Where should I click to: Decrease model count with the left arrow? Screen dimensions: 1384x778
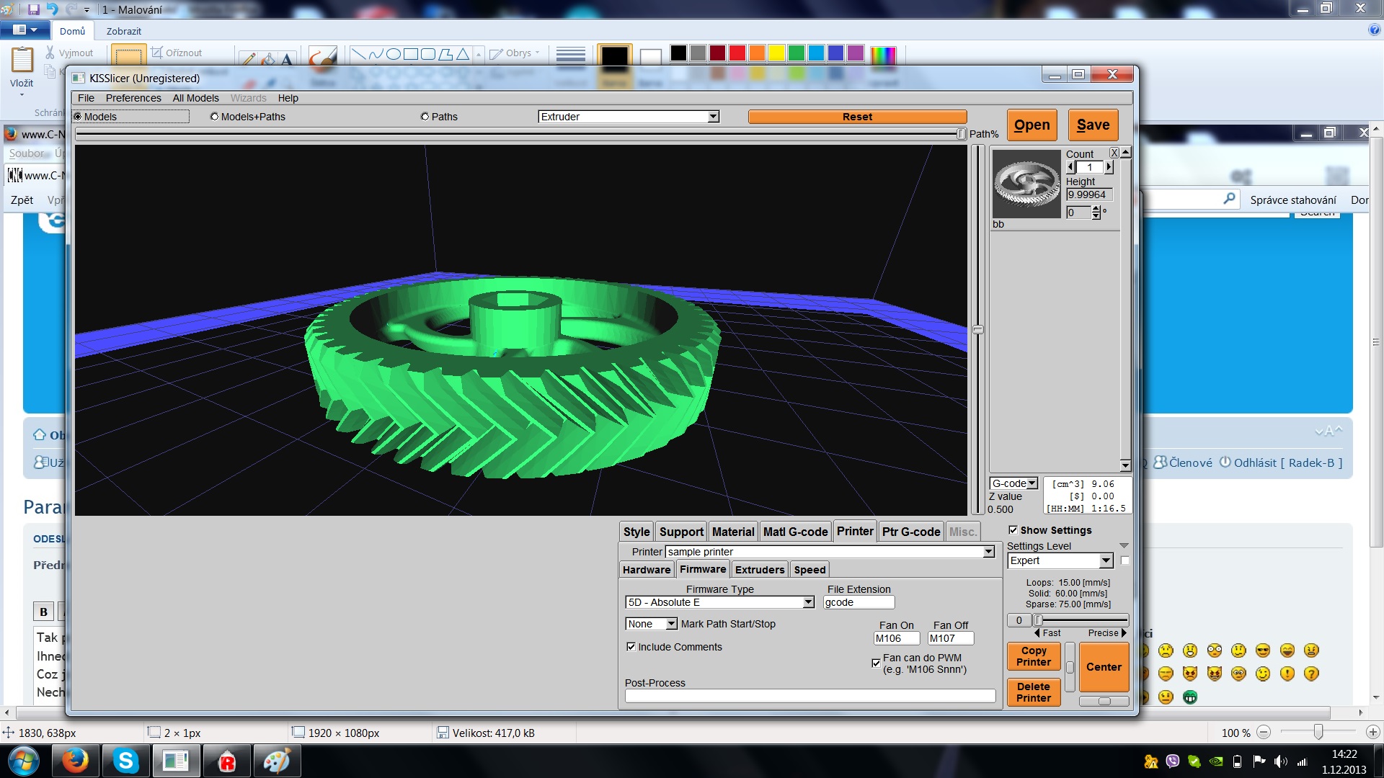click(1070, 167)
